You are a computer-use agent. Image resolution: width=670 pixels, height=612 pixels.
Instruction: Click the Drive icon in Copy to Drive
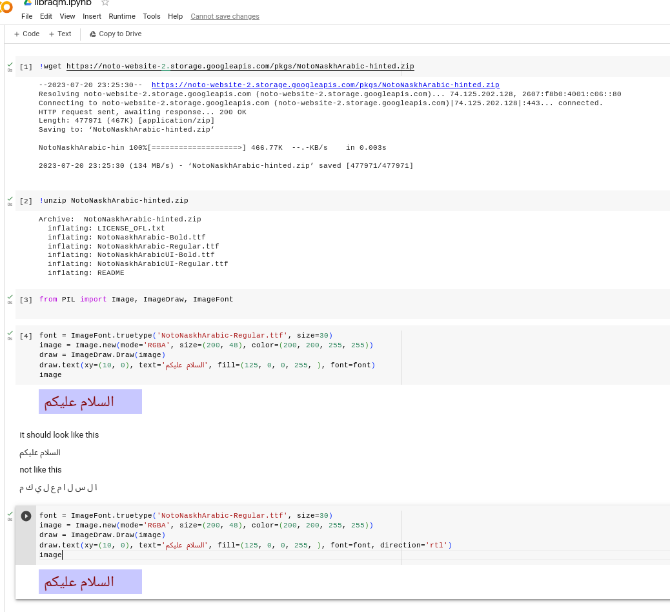pos(94,34)
